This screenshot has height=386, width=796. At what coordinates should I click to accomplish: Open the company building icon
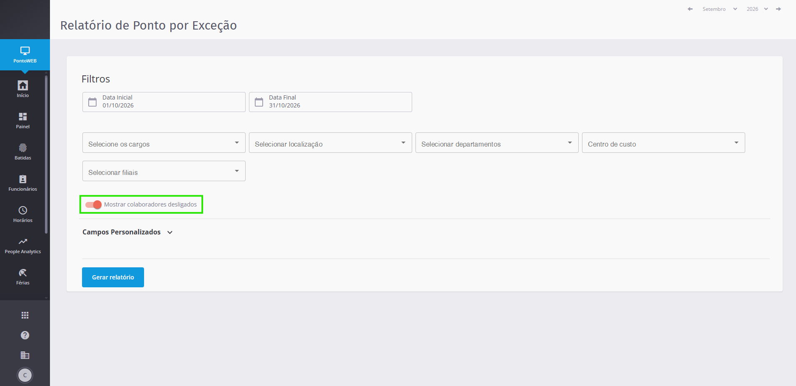(x=25, y=355)
